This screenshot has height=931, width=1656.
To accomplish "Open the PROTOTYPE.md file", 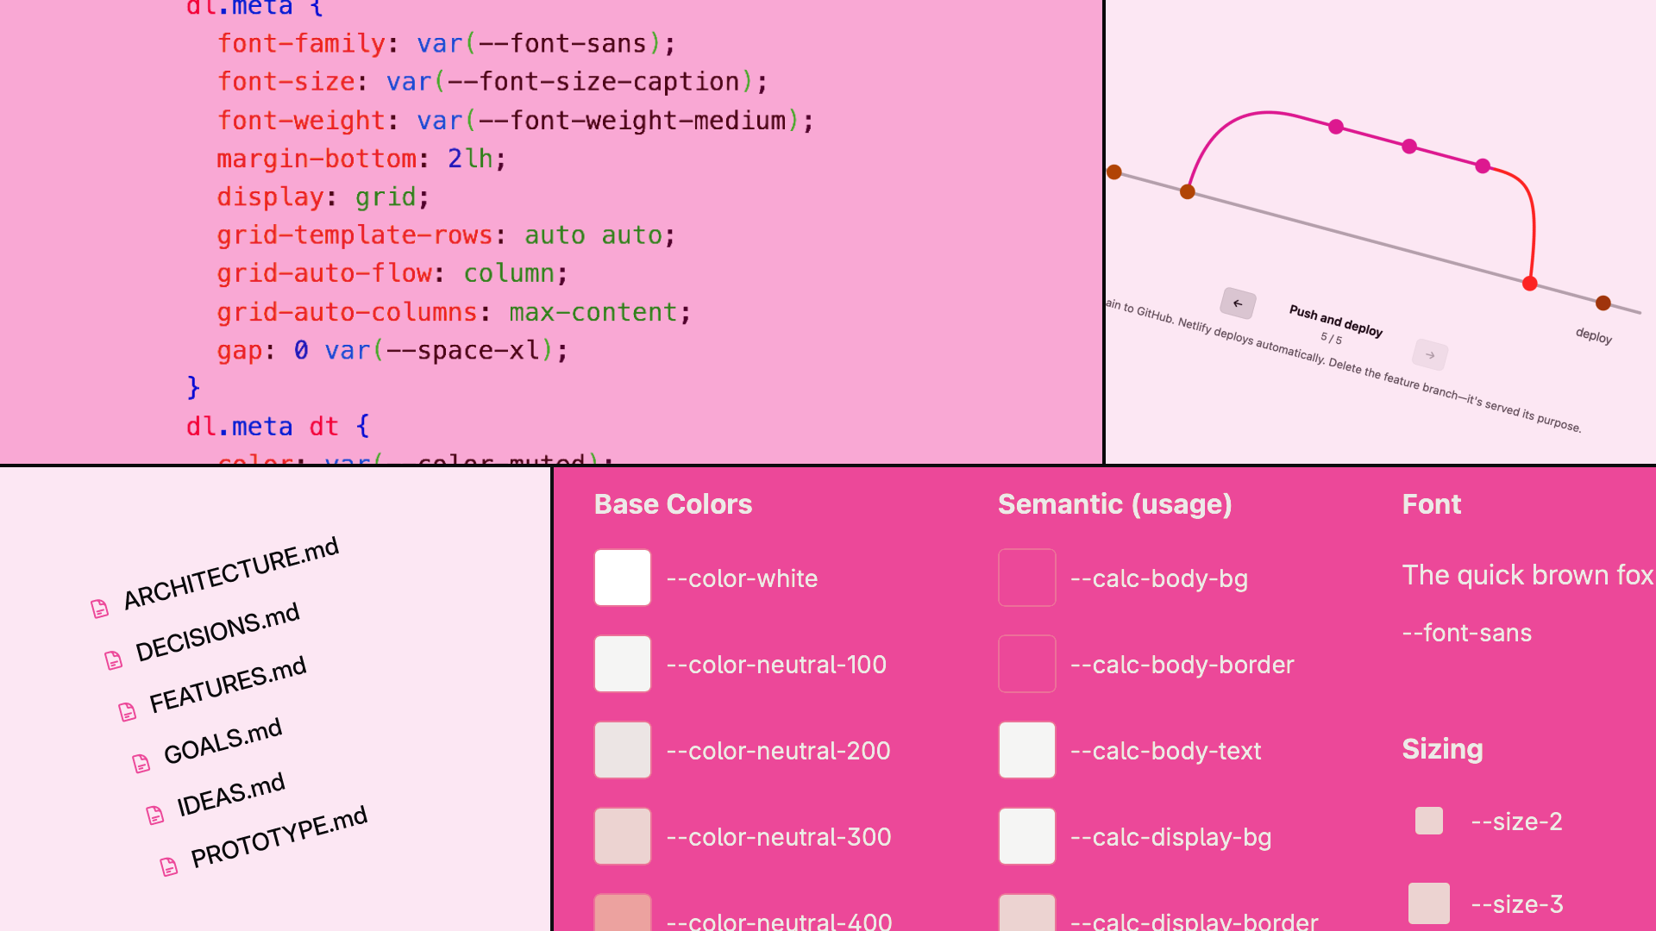I will click(279, 836).
